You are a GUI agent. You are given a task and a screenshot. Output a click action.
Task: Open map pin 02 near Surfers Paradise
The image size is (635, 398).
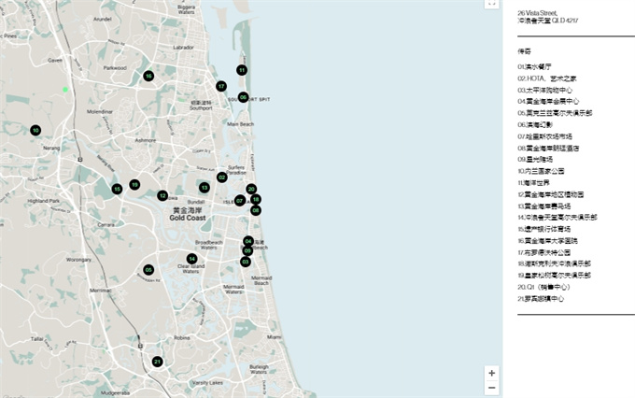pos(222,177)
